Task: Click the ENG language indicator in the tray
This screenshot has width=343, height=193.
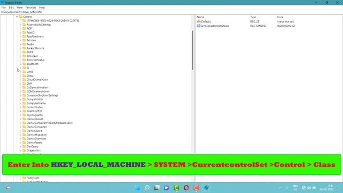Action: coord(295,188)
